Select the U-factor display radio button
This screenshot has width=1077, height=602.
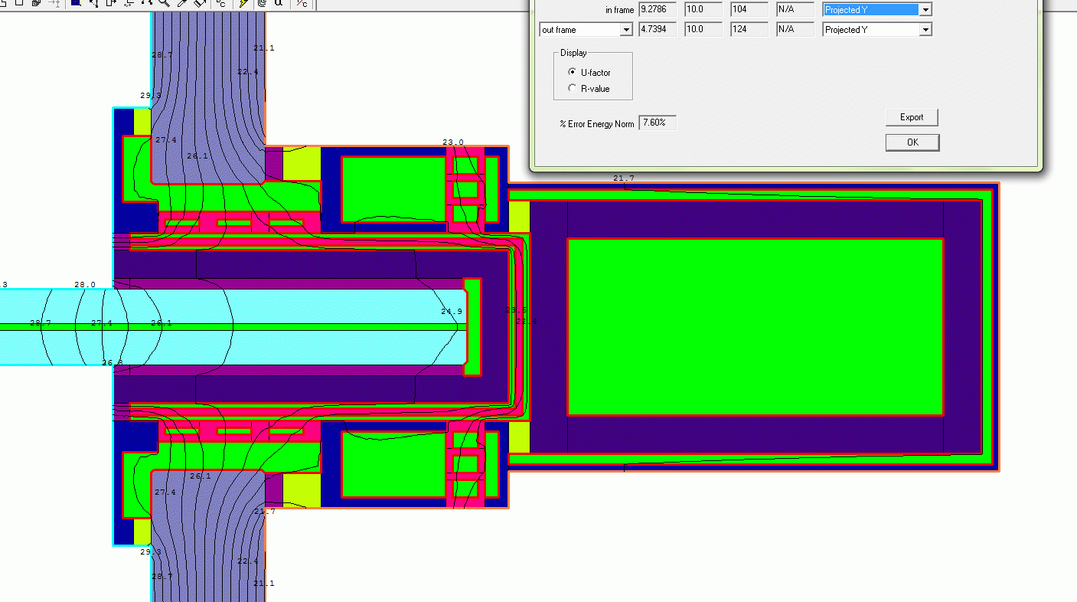pyautogui.click(x=572, y=72)
